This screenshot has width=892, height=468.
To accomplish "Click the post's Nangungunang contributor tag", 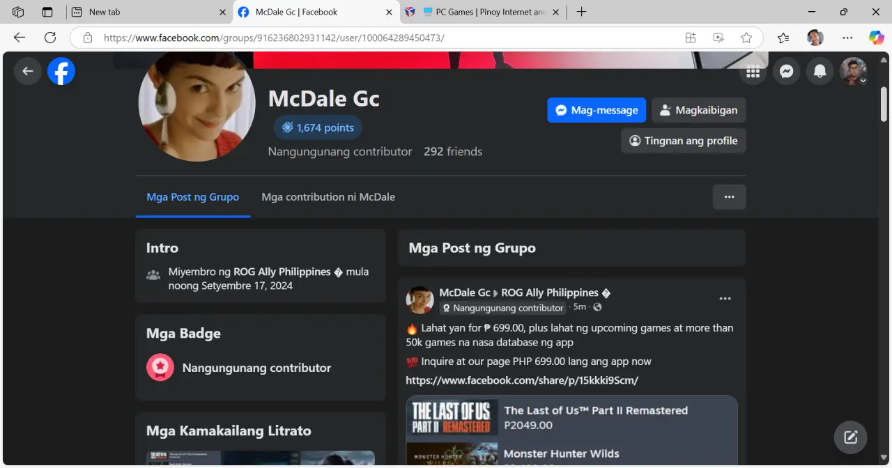I will (502, 308).
